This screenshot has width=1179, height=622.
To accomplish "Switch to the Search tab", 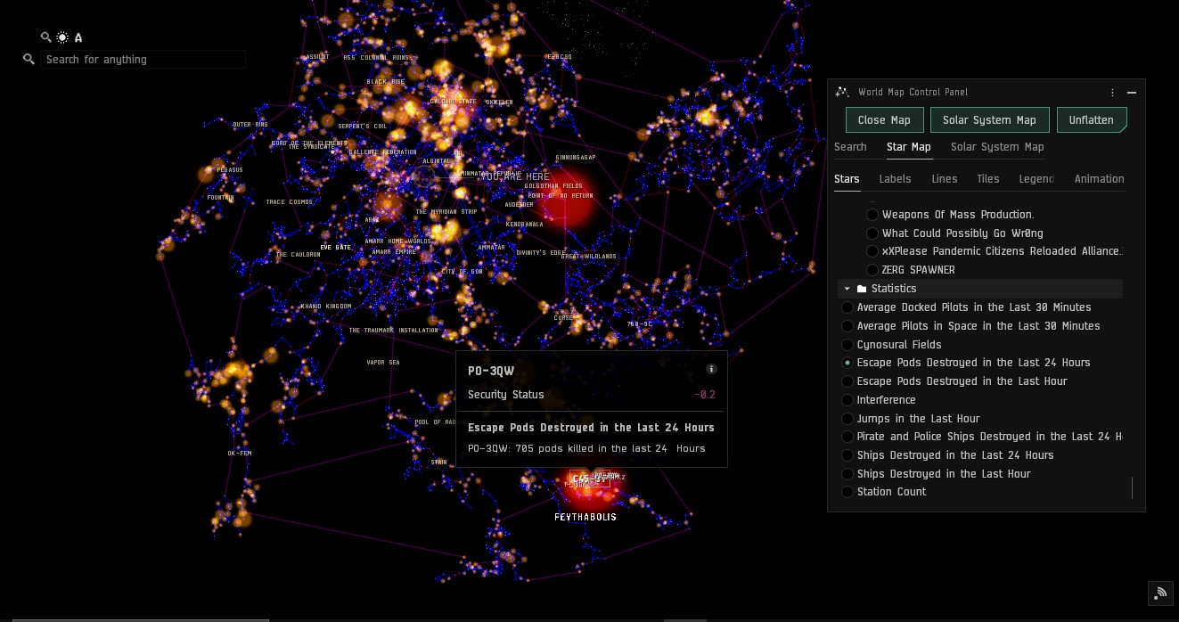I will tap(850, 147).
